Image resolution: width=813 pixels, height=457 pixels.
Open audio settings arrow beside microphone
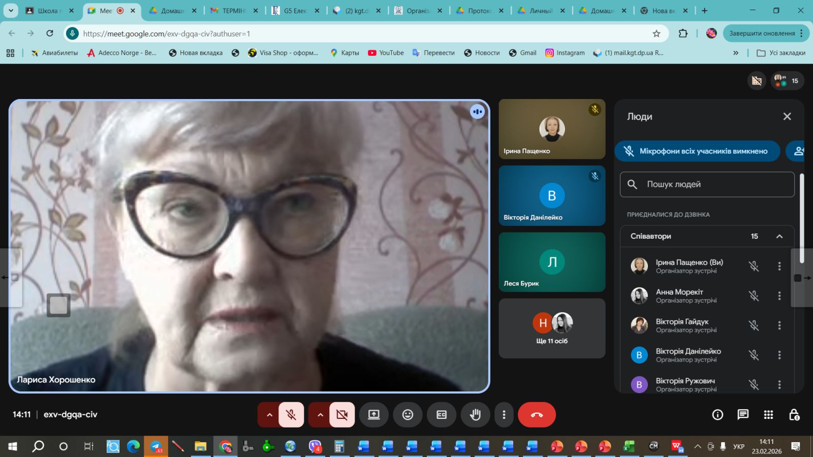tap(269, 415)
